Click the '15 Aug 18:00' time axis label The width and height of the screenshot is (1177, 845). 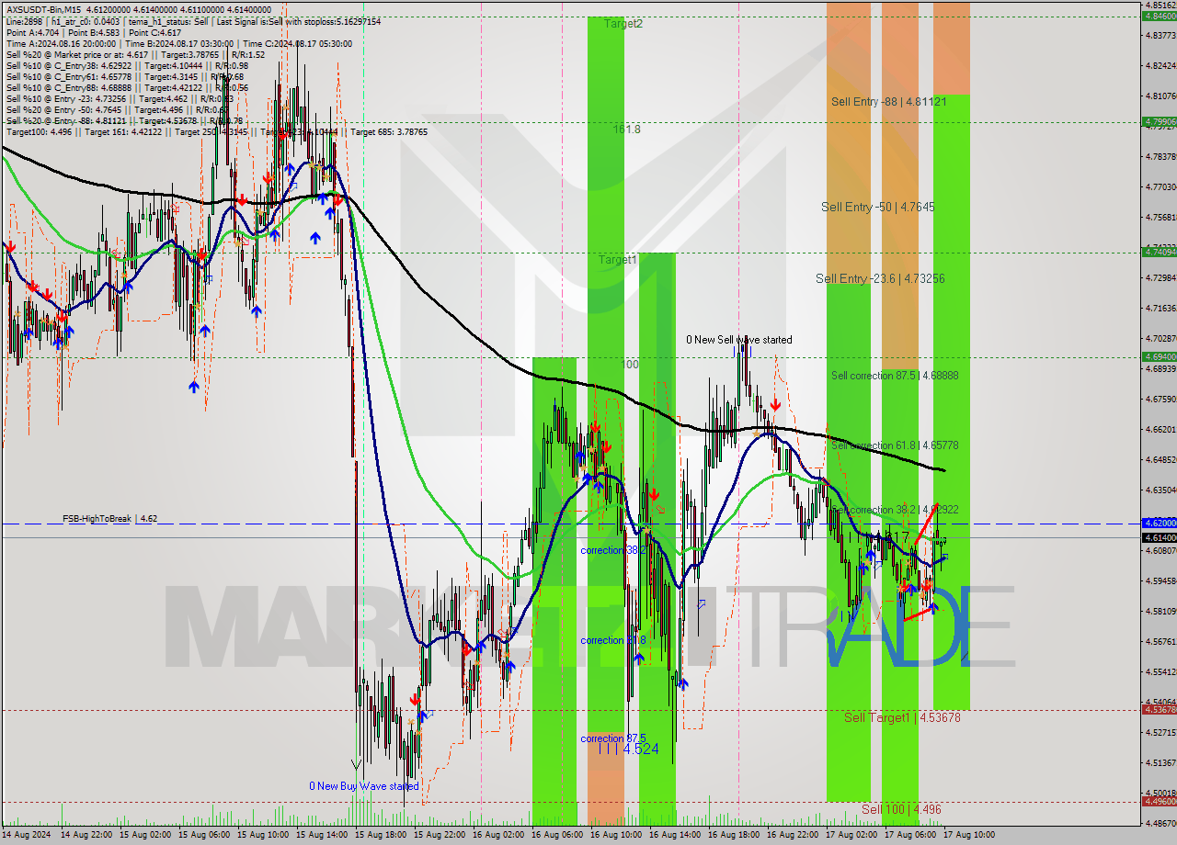pyautogui.click(x=381, y=835)
